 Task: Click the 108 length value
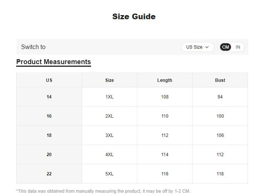point(165,97)
